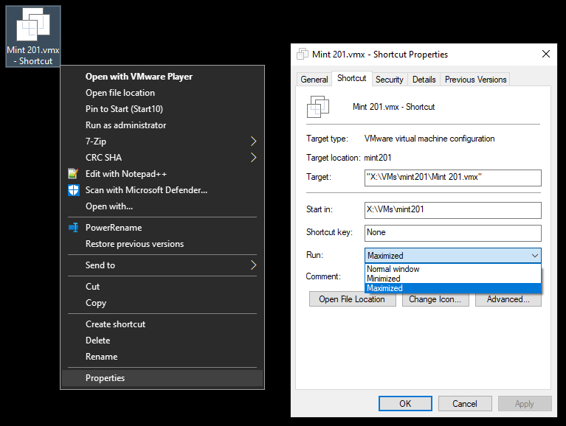Choose Copy in context menu
The height and width of the screenshot is (426, 566).
[x=162, y=303]
